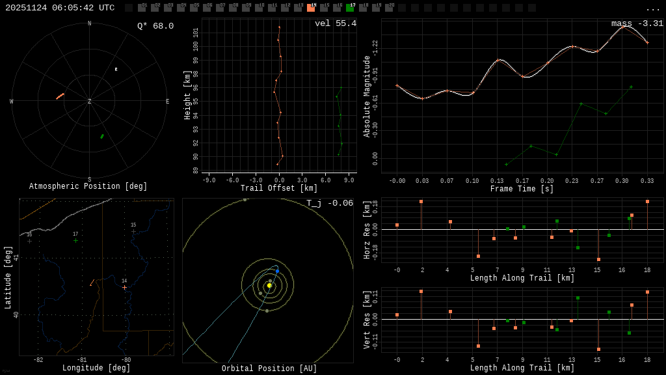The image size is (666, 375).
Task: Click the Height [km] axis label
Action: pyautogui.click(x=187, y=95)
